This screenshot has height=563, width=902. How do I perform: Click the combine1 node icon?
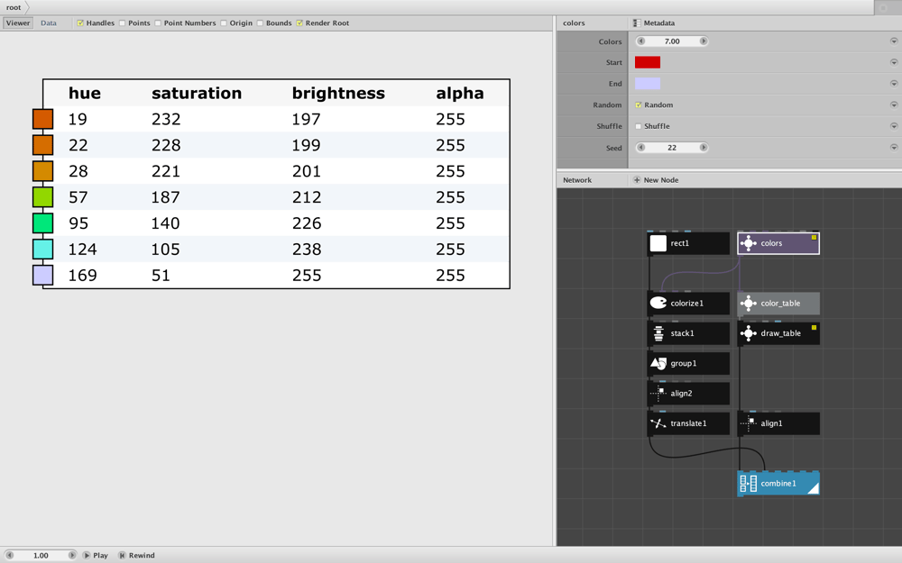click(748, 483)
